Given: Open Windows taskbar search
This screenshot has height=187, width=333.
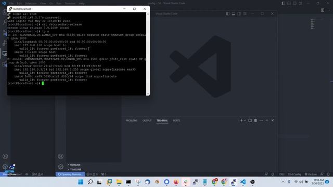Looking at the screenshot, I should pos(90,182).
